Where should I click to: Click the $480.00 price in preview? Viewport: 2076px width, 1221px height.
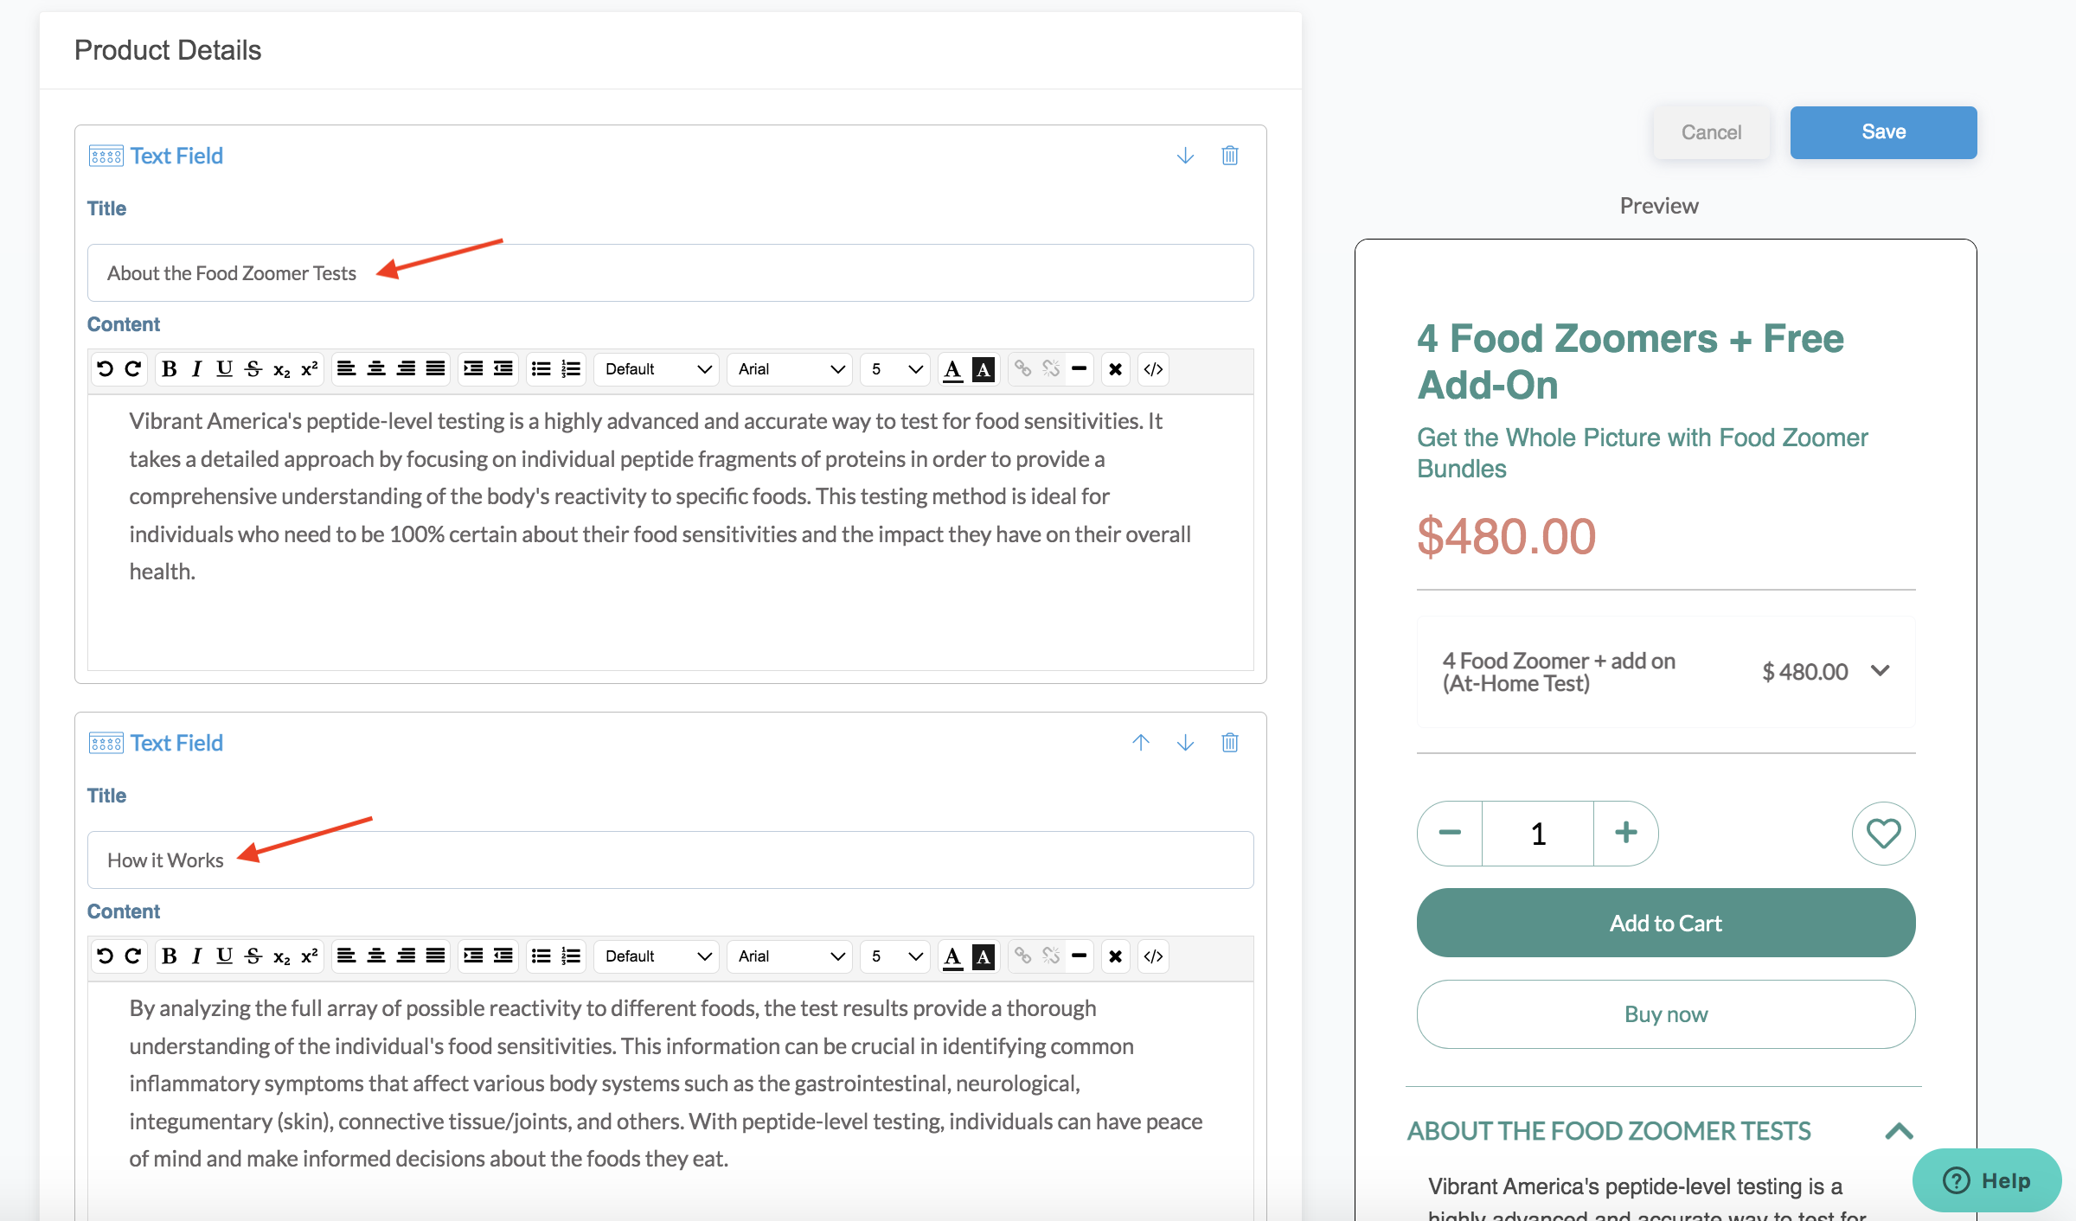click(1506, 536)
